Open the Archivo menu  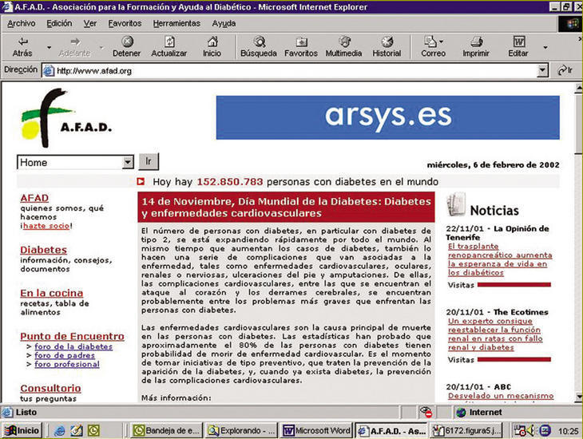click(x=21, y=23)
